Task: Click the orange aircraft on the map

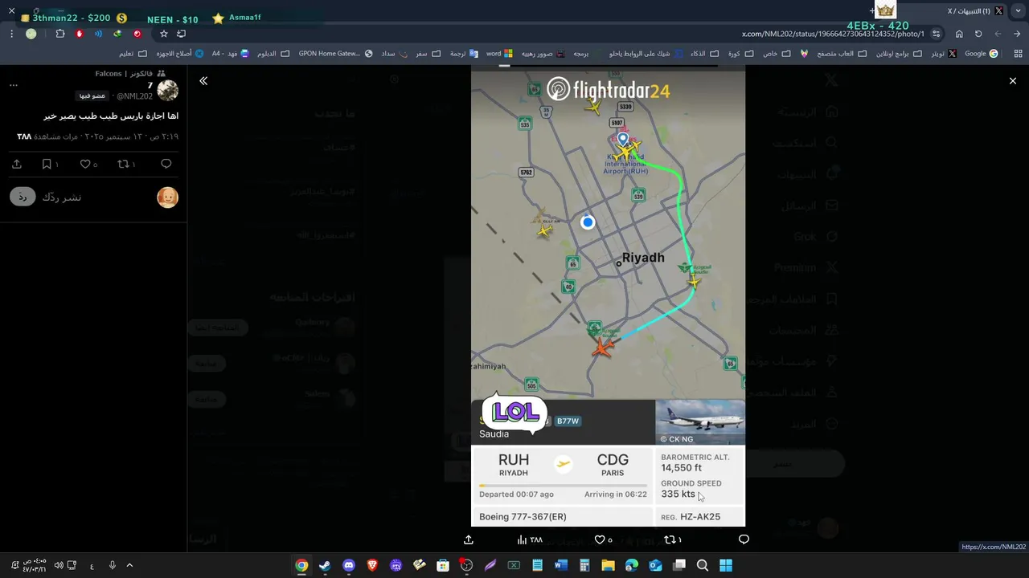Action: (602, 348)
